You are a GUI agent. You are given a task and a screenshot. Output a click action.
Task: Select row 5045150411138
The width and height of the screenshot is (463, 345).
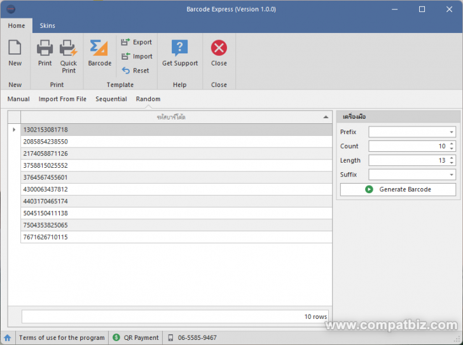coord(176,213)
